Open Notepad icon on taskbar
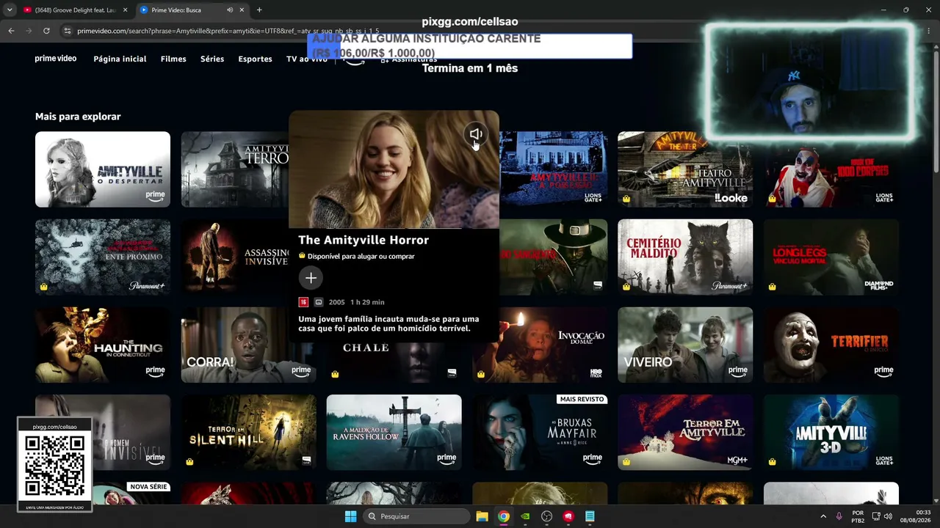 [x=590, y=516]
